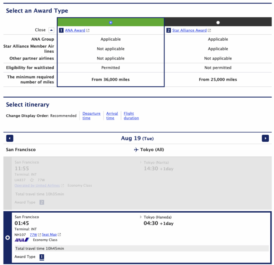Click external link icon beside ANA Award
This screenshot has width=274, height=265.
pos(88,31)
